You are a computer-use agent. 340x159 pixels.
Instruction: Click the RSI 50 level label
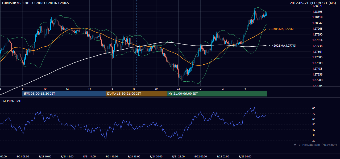tap(314, 124)
